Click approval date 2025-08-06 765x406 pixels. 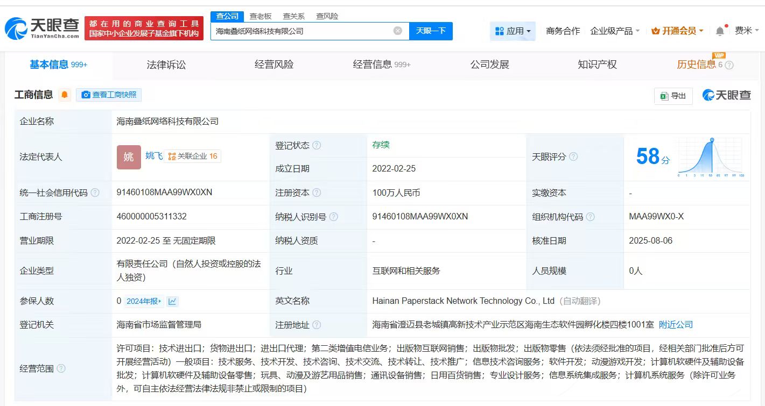tap(650, 241)
